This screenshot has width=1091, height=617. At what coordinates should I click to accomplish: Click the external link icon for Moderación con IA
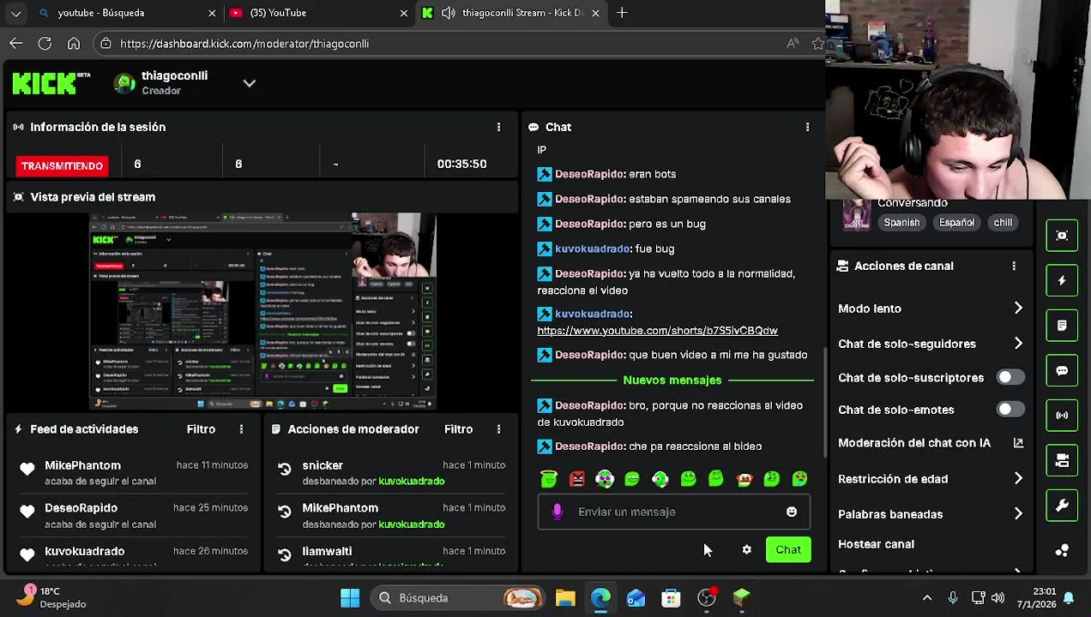click(1018, 443)
